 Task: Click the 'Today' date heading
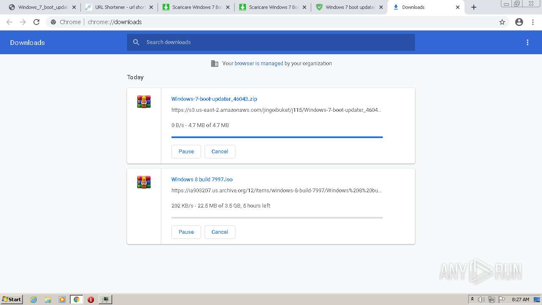pyautogui.click(x=135, y=77)
